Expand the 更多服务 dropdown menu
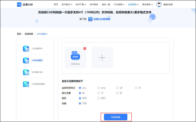The height and width of the screenshot is (122, 196). point(148,4)
